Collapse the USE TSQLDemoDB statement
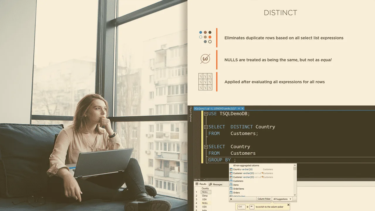375x211 pixels. coord(206,114)
